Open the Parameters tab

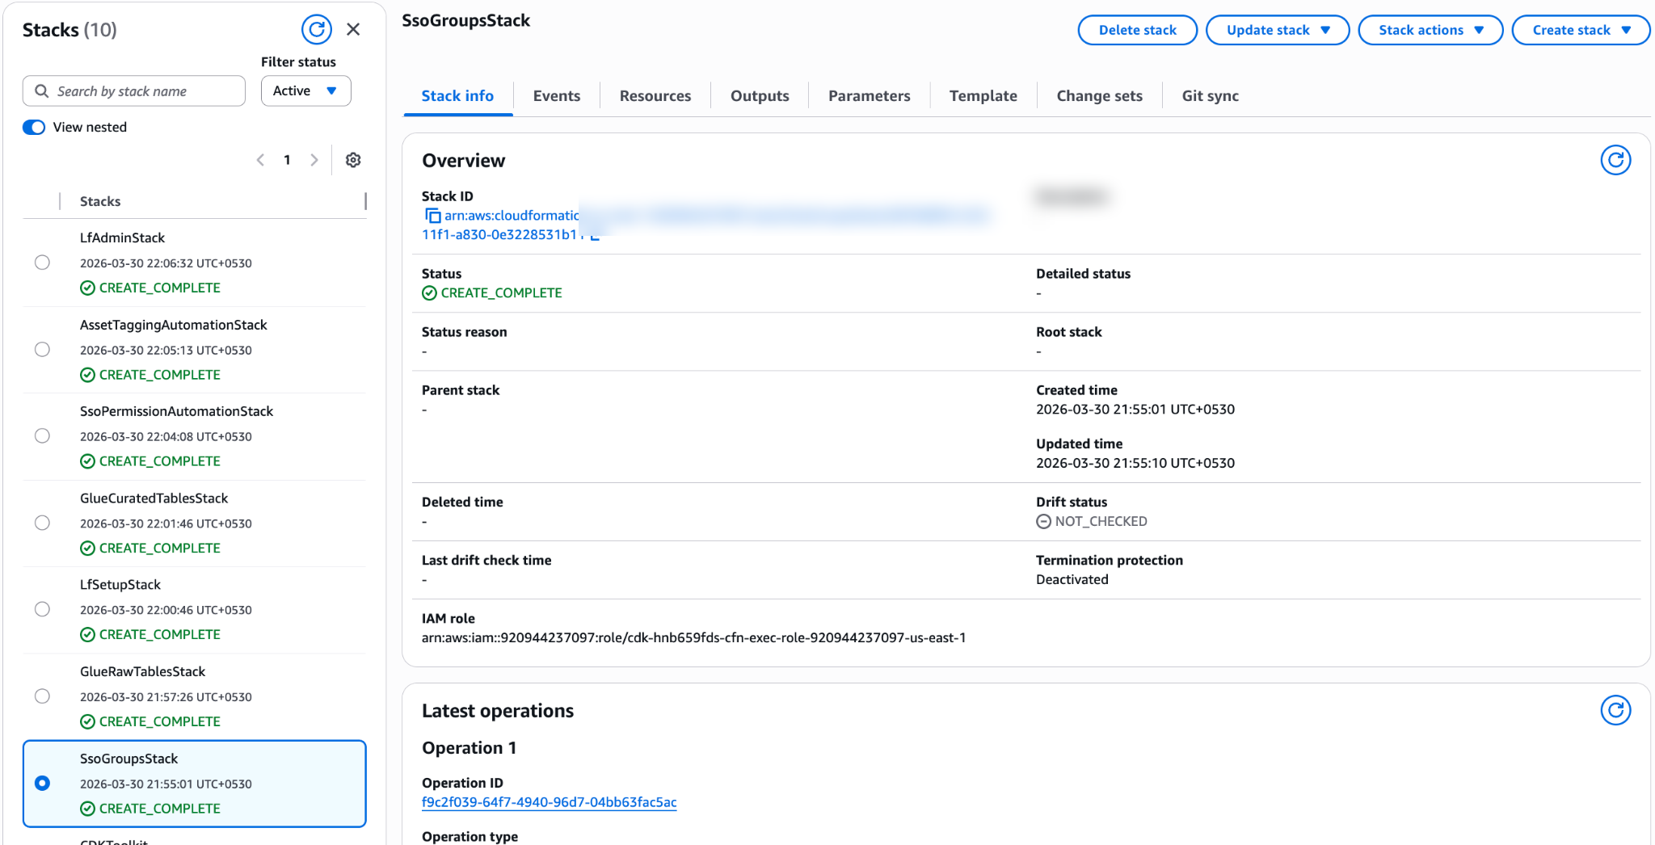(x=870, y=96)
